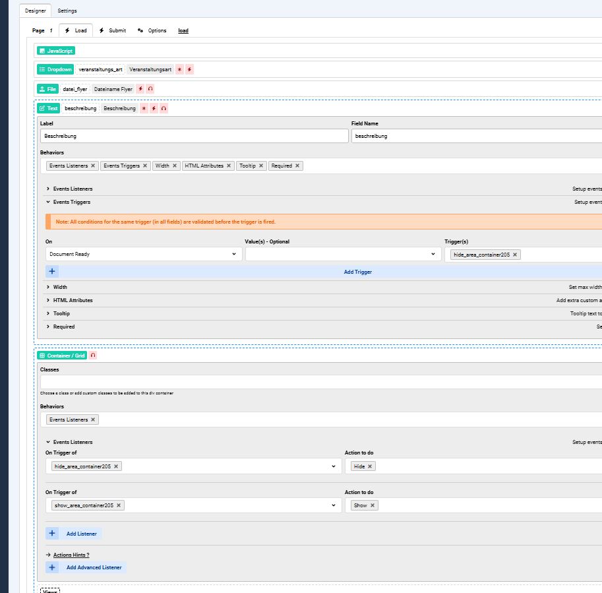Click the plus icon beside Add Advanced Listener

tap(52, 567)
